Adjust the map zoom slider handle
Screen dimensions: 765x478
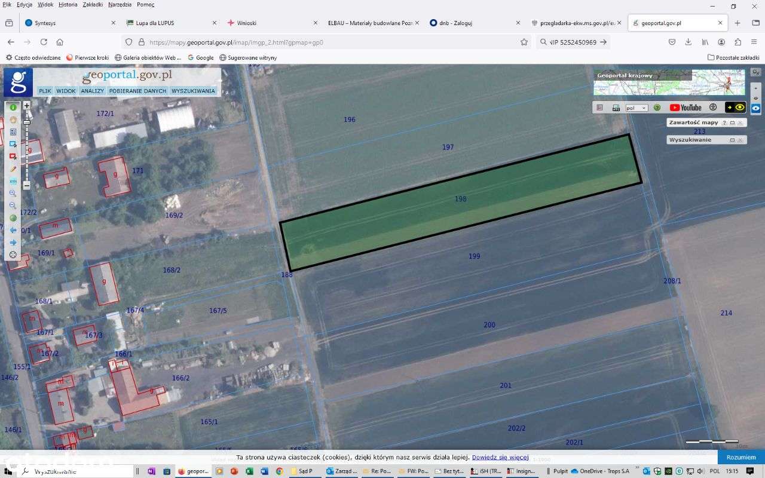[27, 121]
